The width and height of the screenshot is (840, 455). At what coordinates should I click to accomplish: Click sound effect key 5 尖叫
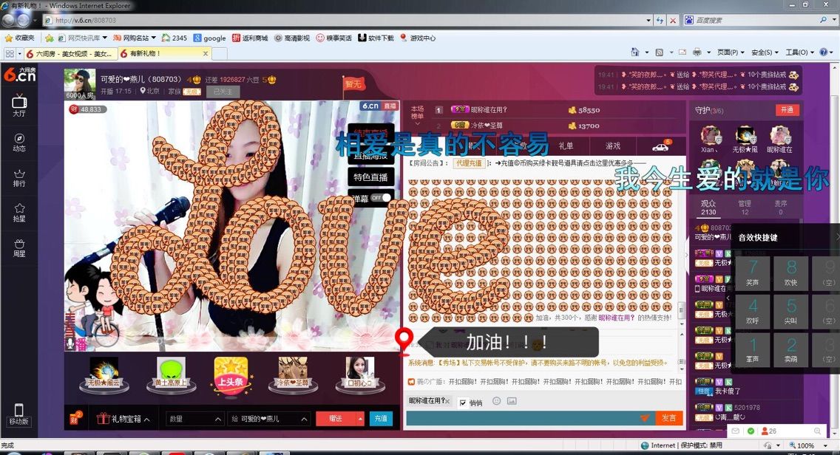[x=791, y=312]
